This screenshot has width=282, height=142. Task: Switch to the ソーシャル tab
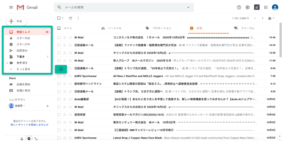pos(115,28)
